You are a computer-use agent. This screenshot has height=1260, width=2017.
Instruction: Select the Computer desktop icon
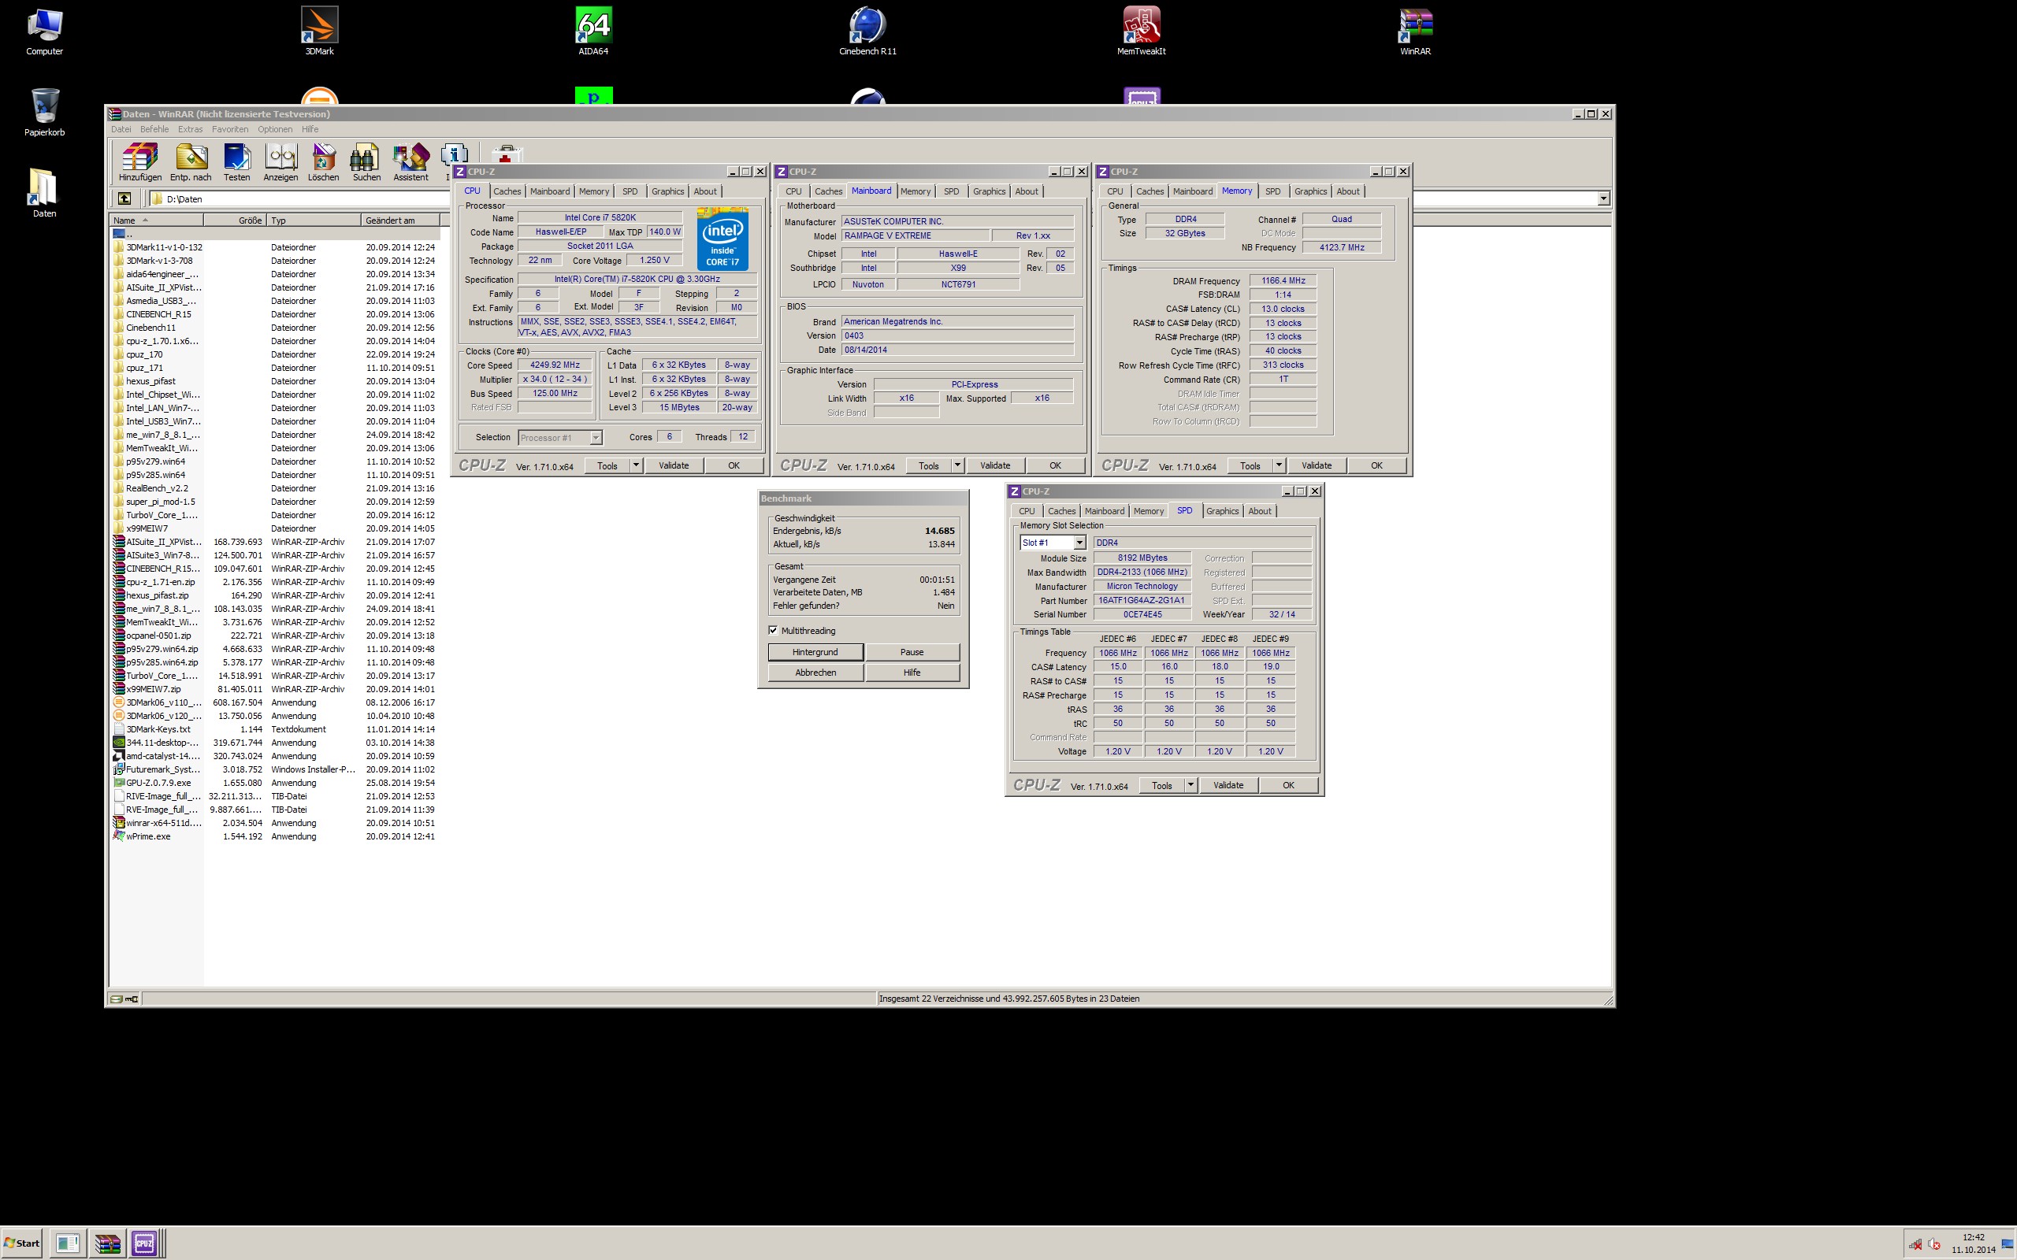coord(44,31)
